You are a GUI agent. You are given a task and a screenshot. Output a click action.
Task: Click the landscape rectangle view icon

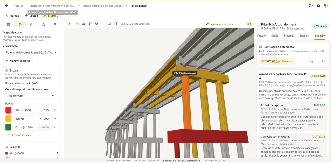109,24
